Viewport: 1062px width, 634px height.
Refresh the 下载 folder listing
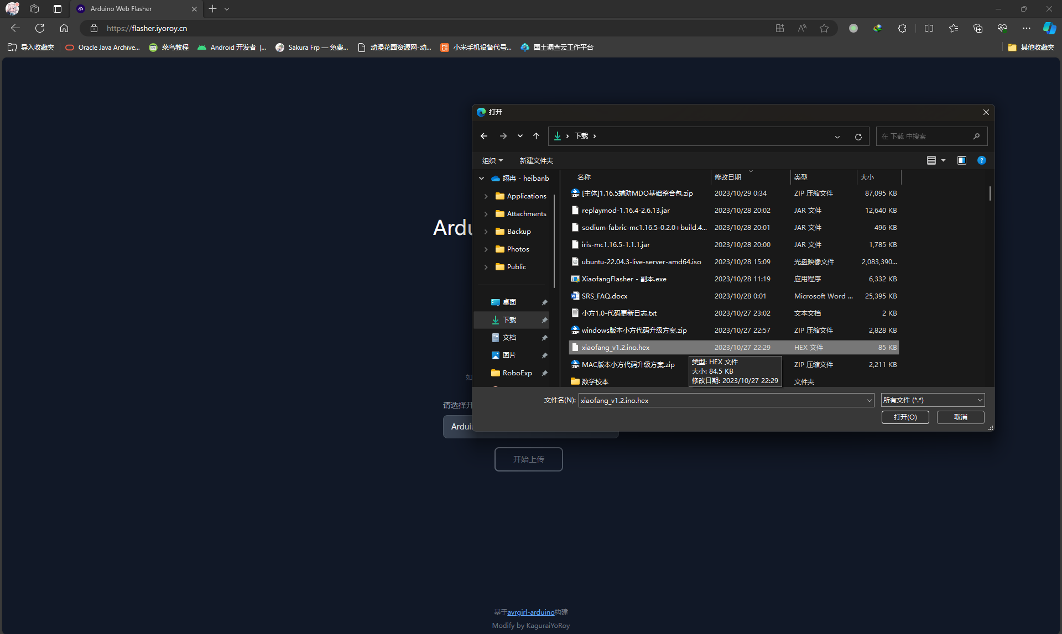click(858, 137)
